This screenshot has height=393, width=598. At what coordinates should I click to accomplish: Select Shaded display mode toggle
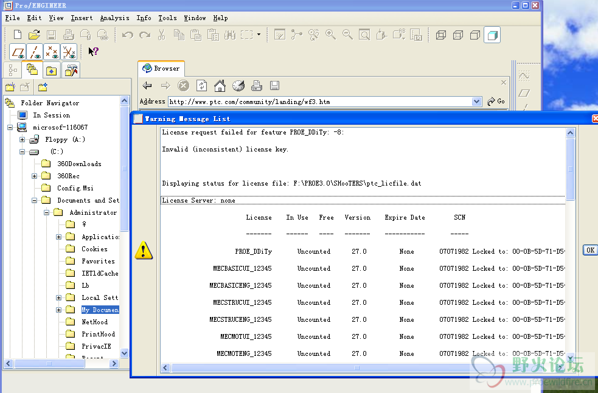click(492, 35)
